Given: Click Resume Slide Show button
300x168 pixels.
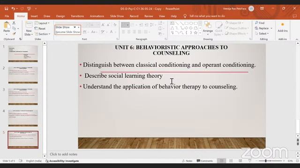Looking at the screenshot, I should click(x=67, y=32).
